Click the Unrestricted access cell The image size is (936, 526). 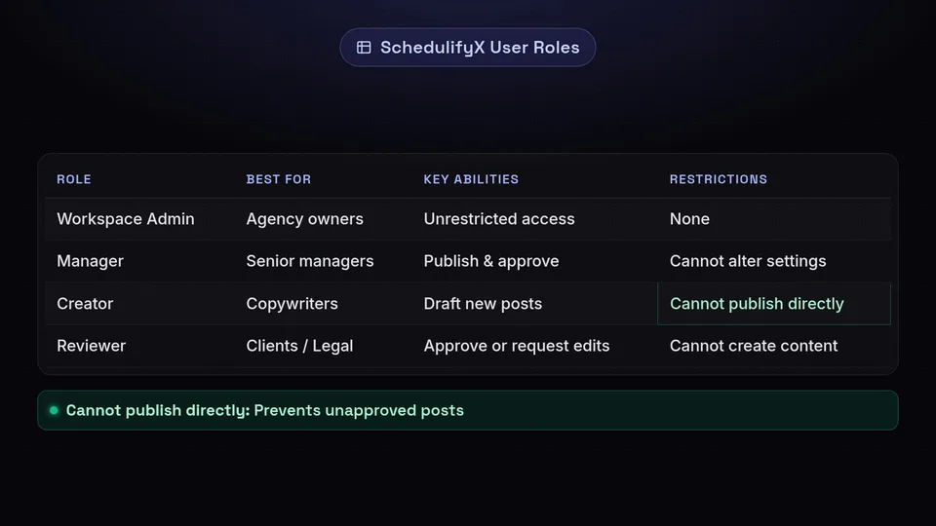[x=499, y=219]
